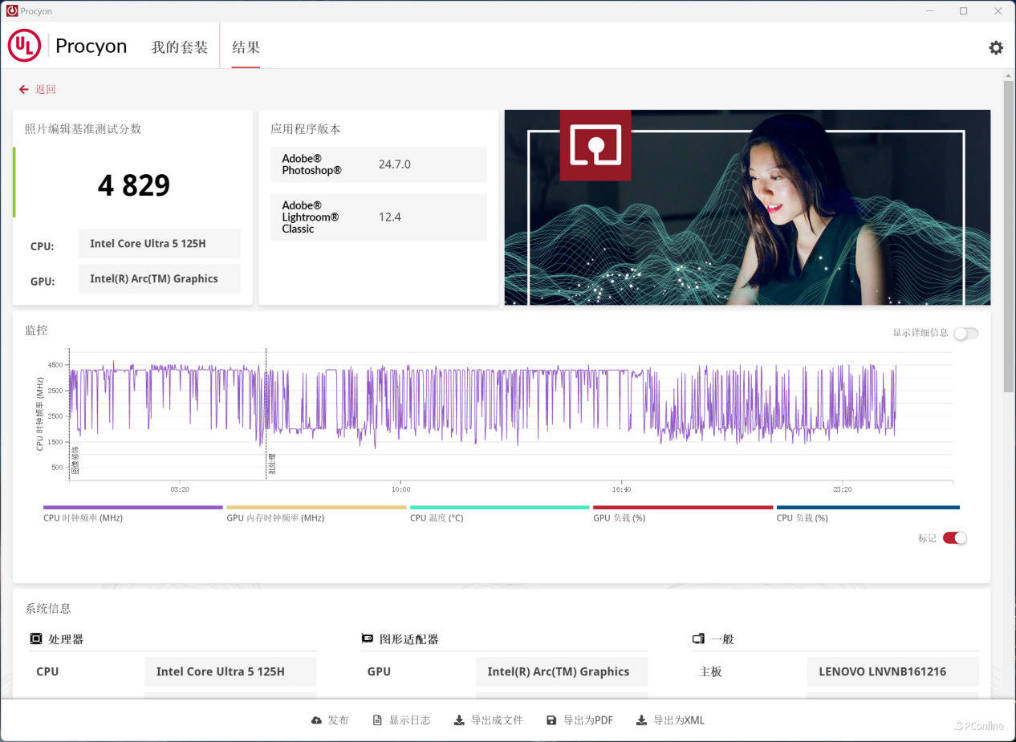Select the blue CPU 负载 legend bar

(868, 507)
